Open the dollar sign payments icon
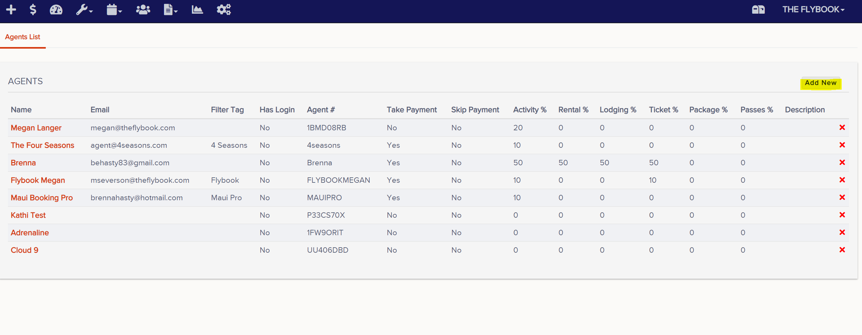 (33, 9)
